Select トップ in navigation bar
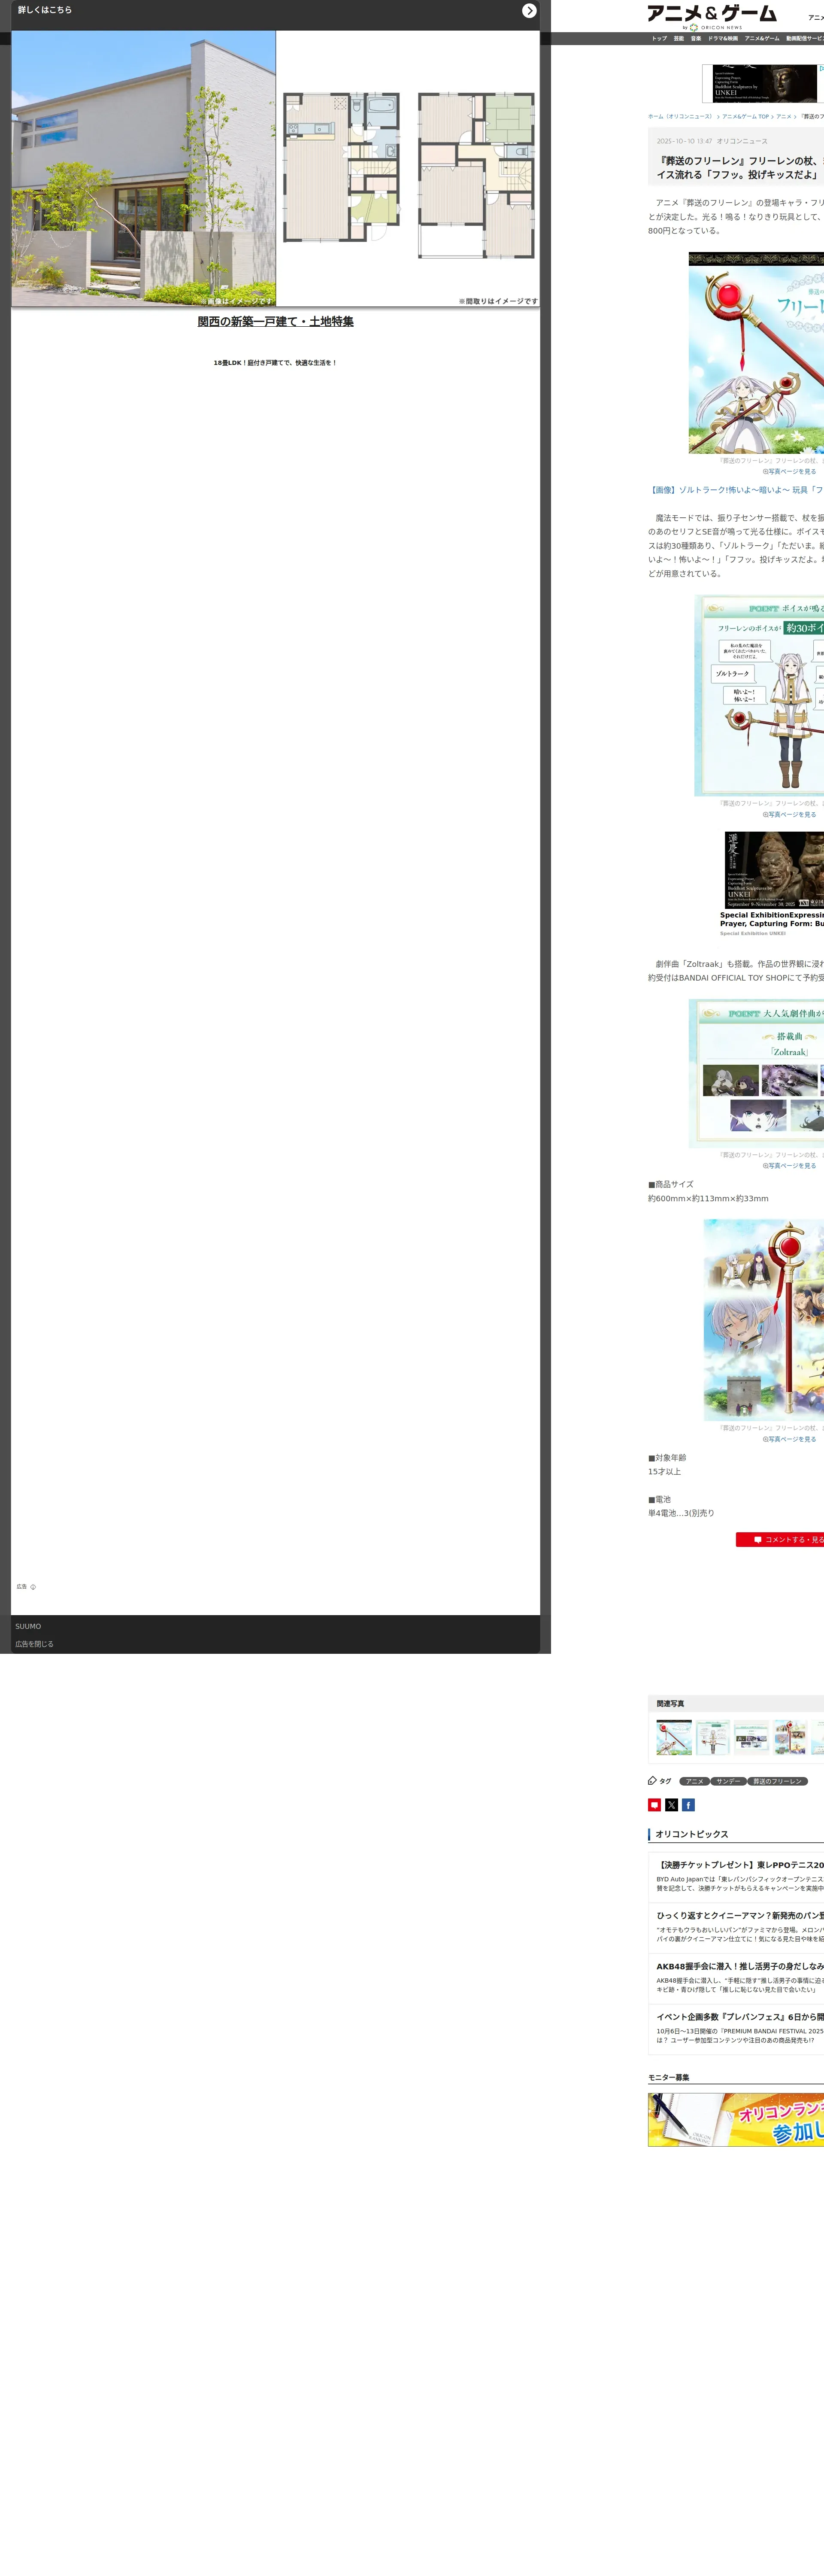 point(659,39)
